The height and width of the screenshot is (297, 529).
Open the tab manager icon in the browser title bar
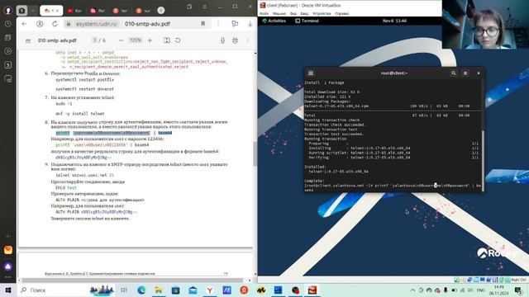(189, 7)
